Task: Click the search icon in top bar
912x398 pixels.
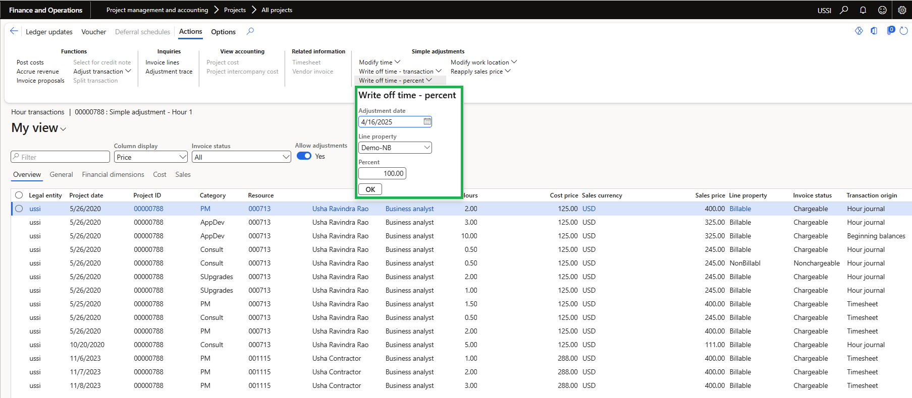Action: coord(844,10)
